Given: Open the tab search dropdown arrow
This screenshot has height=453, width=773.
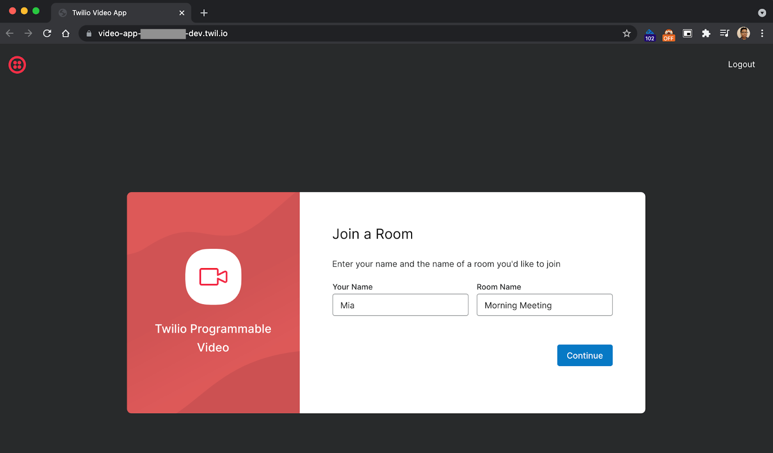Looking at the screenshot, I should (x=762, y=13).
